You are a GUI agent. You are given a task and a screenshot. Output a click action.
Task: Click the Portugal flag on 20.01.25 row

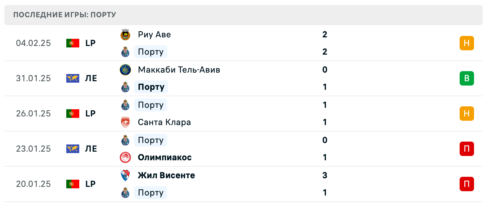click(72, 184)
